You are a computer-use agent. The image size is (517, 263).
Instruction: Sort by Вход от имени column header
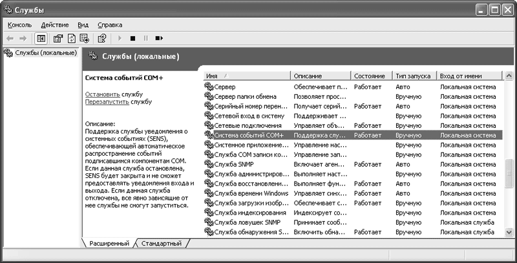(469, 76)
